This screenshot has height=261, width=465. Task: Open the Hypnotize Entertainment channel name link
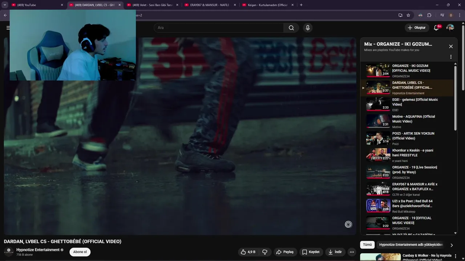pyautogui.click(x=38, y=250)
